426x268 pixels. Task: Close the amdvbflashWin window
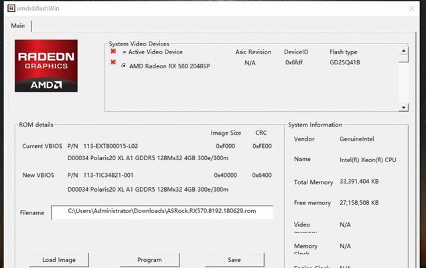click(x=412, y=9)
